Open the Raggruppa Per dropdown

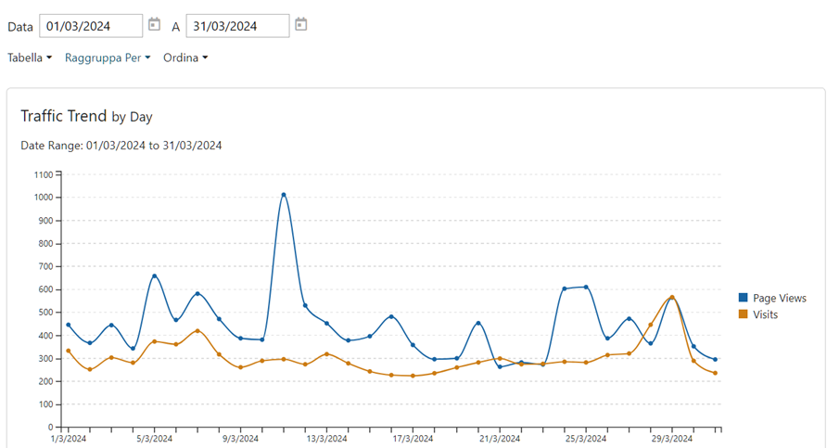(x=108, y=58)
